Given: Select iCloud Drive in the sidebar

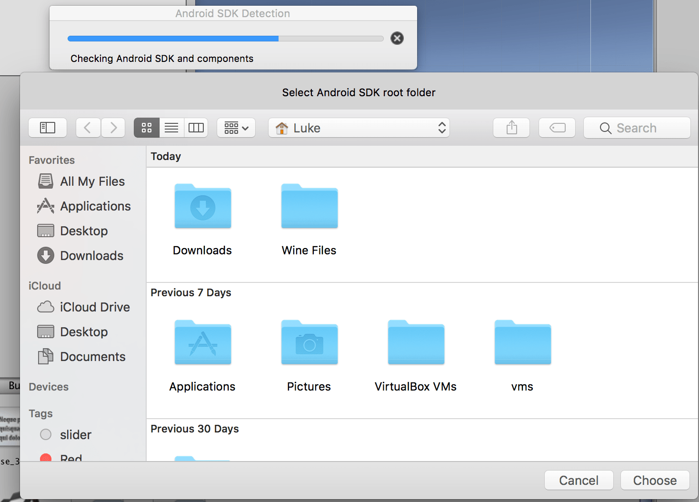Looking at the screenshot, I should point(95,307).
